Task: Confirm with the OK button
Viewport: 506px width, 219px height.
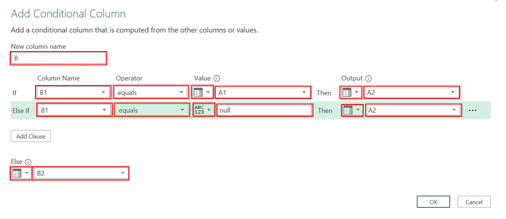Action: click(433, 202)
